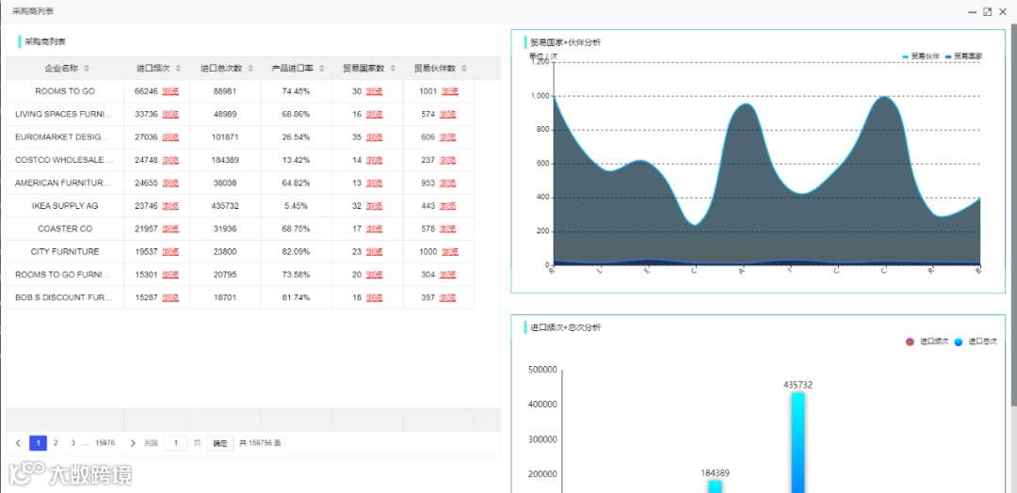Go to previous page arrow

(18, 443)
